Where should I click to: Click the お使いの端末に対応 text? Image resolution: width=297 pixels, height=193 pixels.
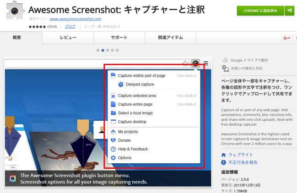point(247,68)
